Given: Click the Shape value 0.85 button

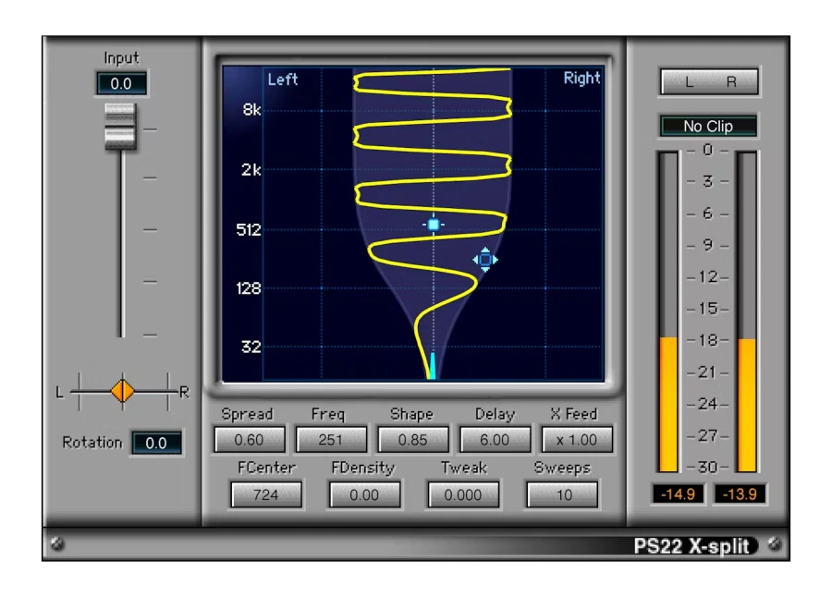Looking at the screenshot, I should 413,439.
